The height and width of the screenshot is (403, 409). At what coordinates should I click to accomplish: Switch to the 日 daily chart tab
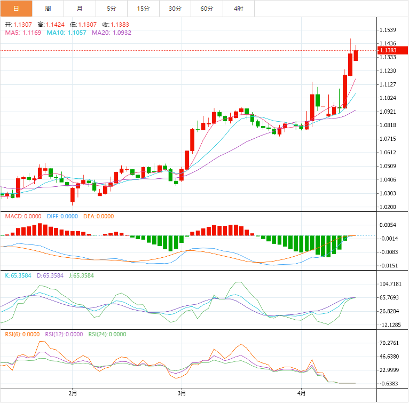click(x=16, y=9)
